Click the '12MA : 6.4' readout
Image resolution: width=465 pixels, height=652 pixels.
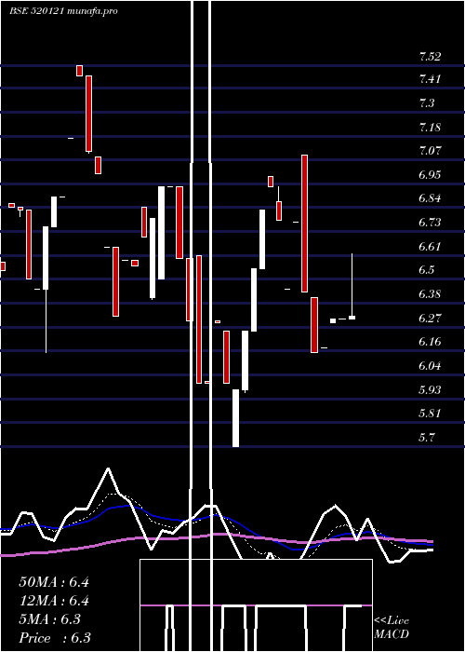tap(54, 601)
